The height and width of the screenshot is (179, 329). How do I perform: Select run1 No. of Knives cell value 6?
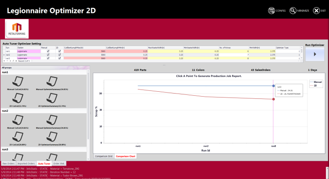(x=234, y=51)
